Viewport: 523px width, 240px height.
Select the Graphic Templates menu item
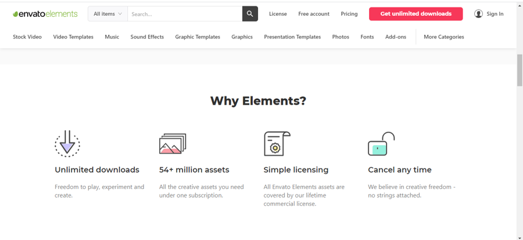pos(198,37)
